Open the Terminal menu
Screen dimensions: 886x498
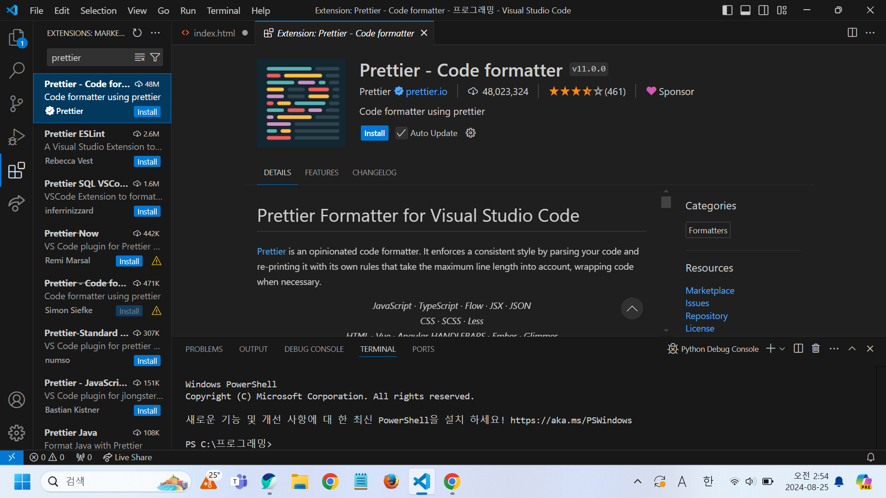223,10
